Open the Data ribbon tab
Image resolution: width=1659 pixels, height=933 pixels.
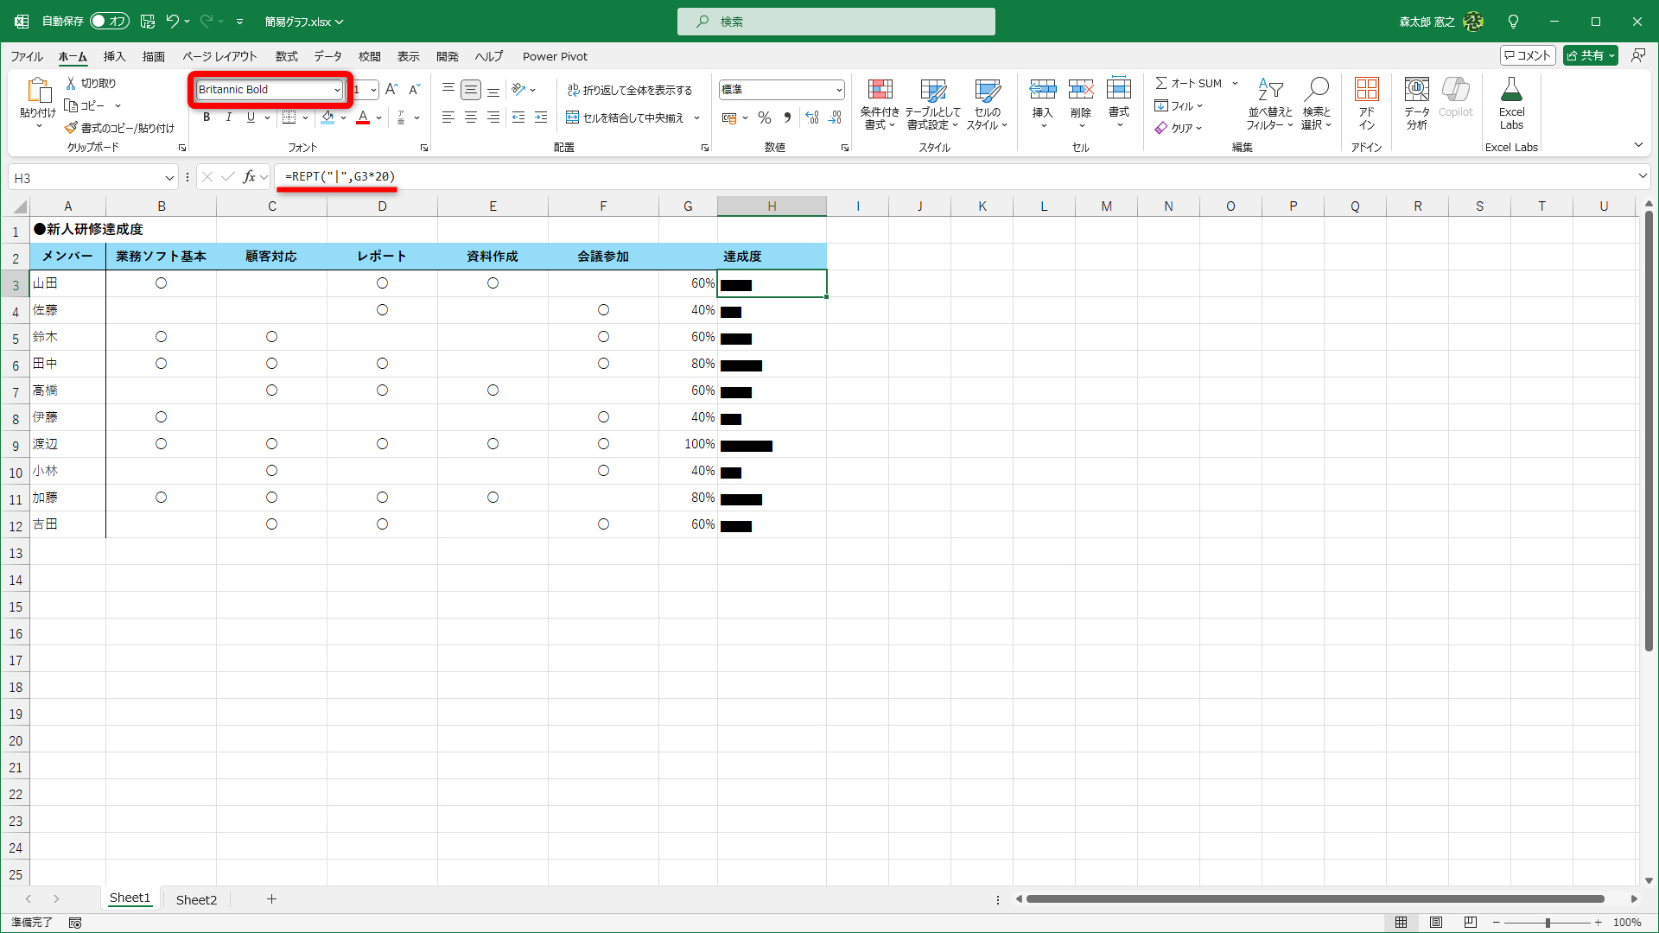pos(327,56)
